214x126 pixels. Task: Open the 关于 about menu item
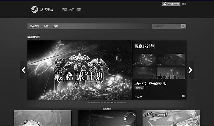[72, 9]
